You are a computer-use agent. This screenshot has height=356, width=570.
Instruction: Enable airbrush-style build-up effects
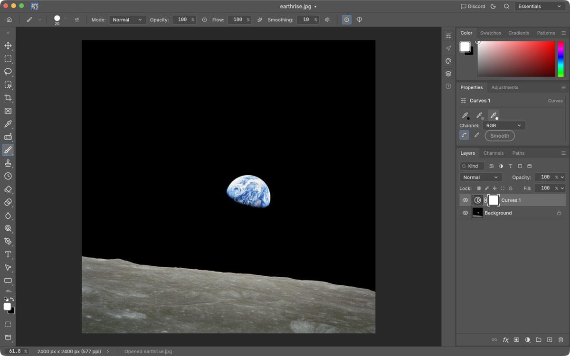[260, 20]
